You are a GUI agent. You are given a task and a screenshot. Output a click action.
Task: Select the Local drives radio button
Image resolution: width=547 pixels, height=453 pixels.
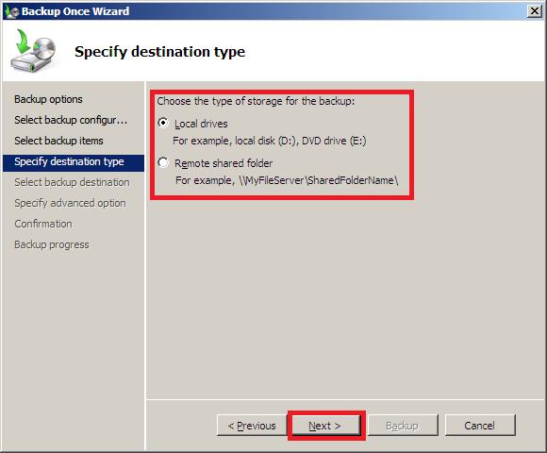point(163,123)
